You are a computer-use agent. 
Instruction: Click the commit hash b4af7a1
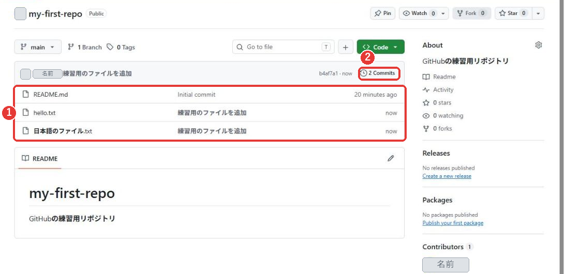(328, 73)
